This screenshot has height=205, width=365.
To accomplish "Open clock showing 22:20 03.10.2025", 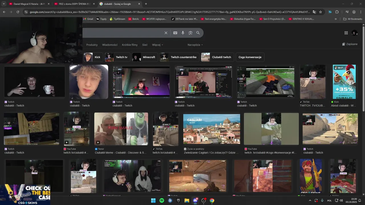I will tap(351, 200).
